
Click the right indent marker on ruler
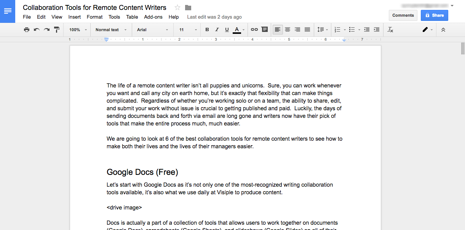[x=344, y=40]
